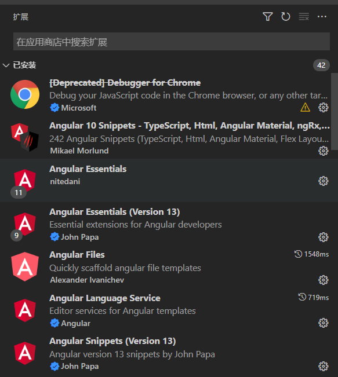
Task: Click the 719ms activation time indicator
Action: coord(314,298)
